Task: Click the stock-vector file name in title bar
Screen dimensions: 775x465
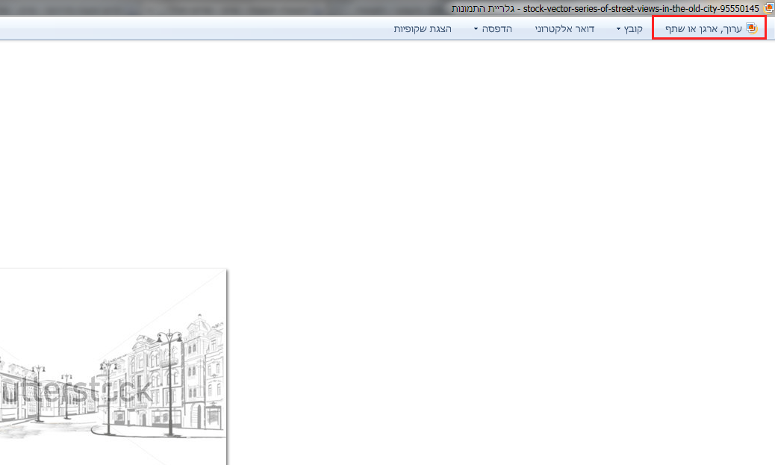Action: 641,8
